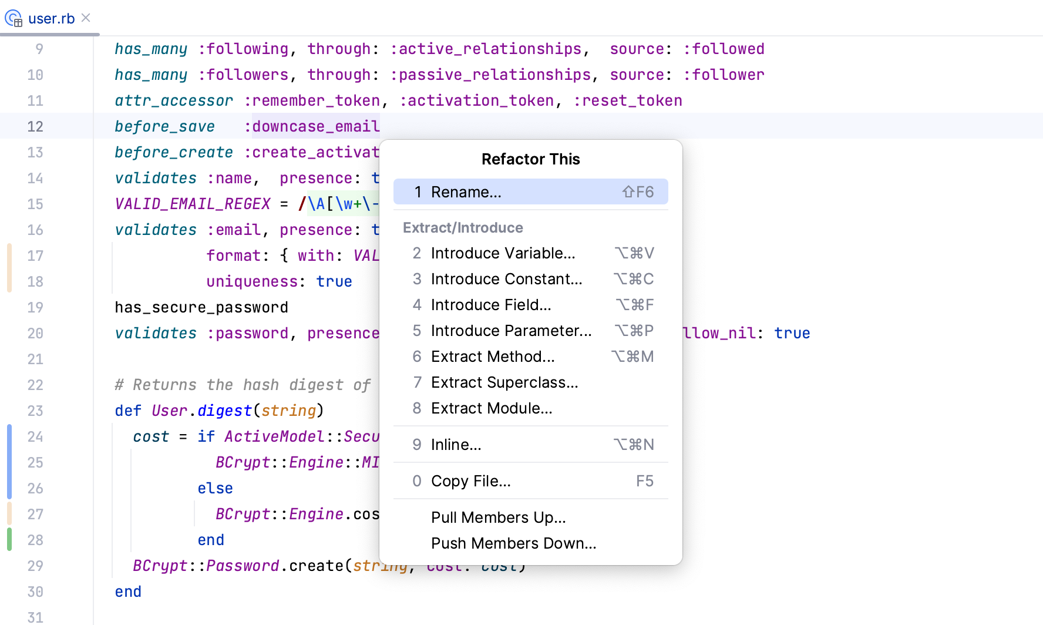This screenshot has height=625, width=1043.
Task: Click the change marker beside lines 17-18
Action: (x=9, y=268)
